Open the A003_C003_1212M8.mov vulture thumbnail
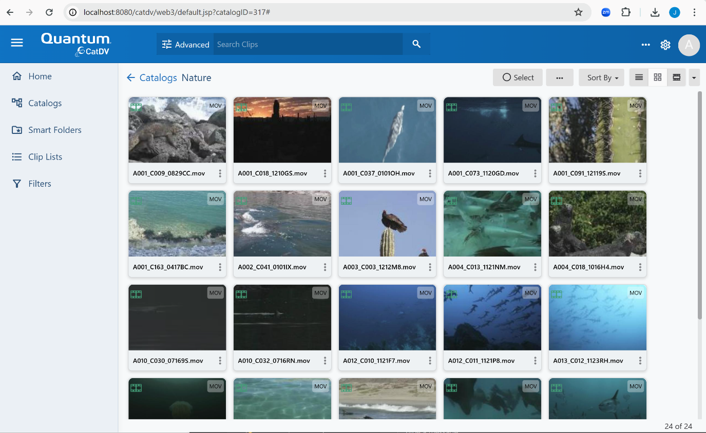Viewport: 706px width, 433px height. 387,224
